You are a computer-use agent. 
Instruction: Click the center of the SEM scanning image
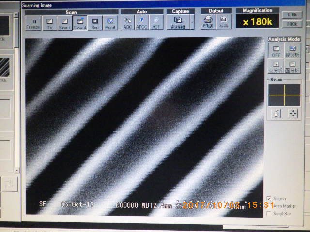pos(145,127)
